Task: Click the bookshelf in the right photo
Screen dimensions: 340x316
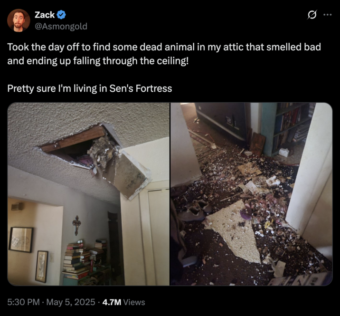Action: point(291,127)
